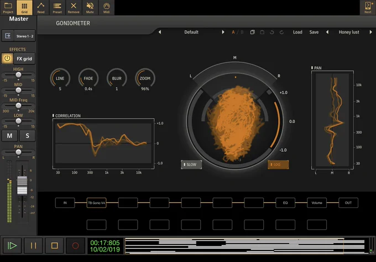Click the GONIOMETER title

[x=73, y=23]
